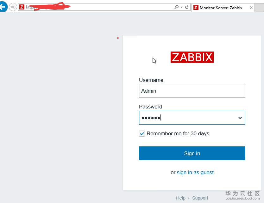Image resolution: width=264 pixels, height=203 pixels.
Task: Click the ZABBIX logo on the login panel
Action: point(192,57)
